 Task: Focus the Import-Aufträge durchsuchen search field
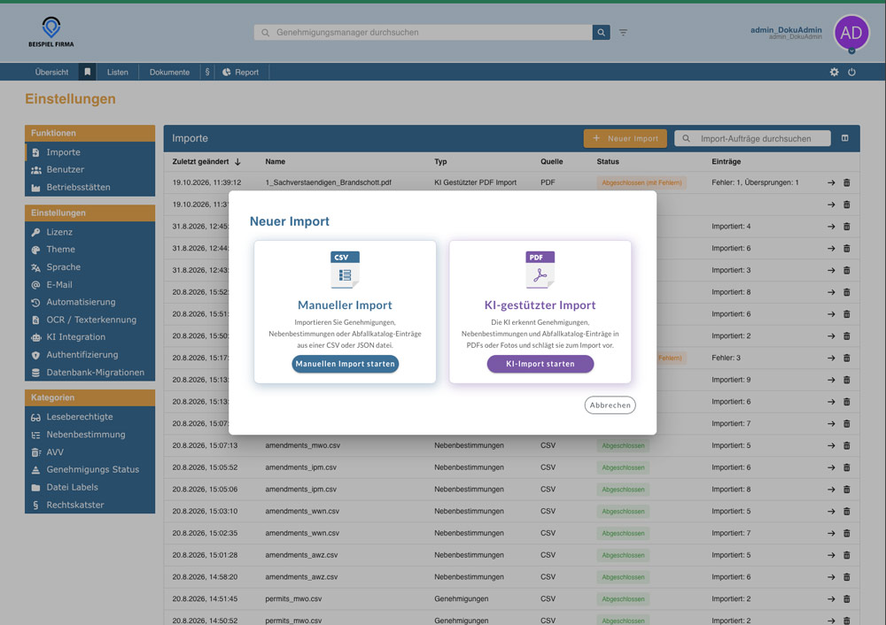click(752, 138)
